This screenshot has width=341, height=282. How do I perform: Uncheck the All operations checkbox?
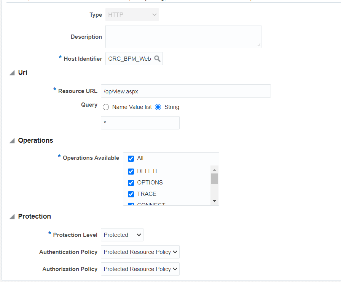pyautogui.click(x=131, y=159)
